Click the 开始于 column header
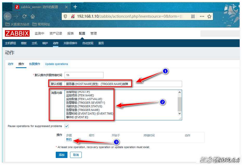The height and width of the screenshot is (165, 242). pyautogui.click(x=116, y=135)
